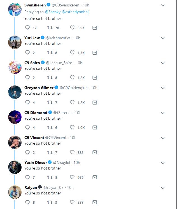Viewport: 177px width, 209px height.
Task: Visit Greyson Gilmer's profile via name
Action: (39, 88)
